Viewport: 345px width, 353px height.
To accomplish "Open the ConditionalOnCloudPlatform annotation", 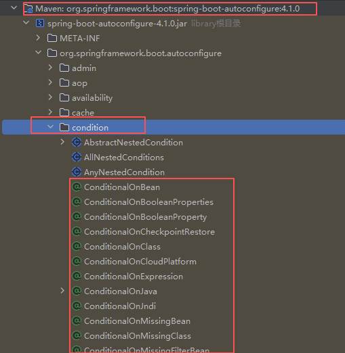I will coord(140,262).
